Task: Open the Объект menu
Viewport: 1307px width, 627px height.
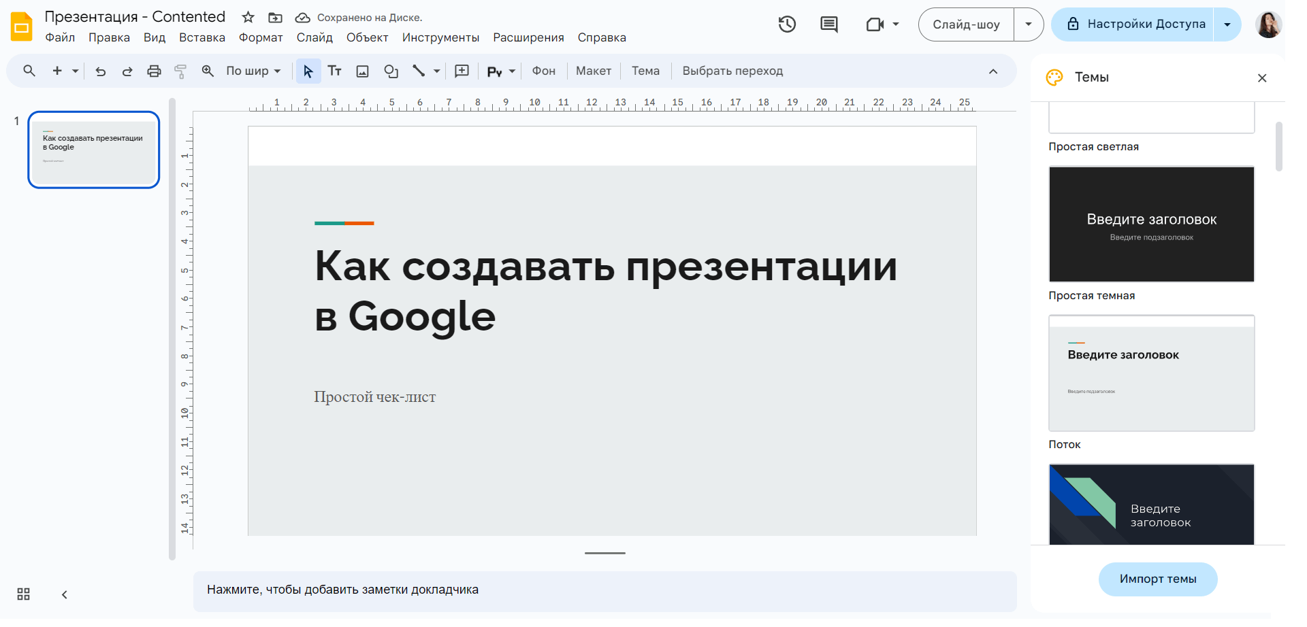Action: [368, 37]
